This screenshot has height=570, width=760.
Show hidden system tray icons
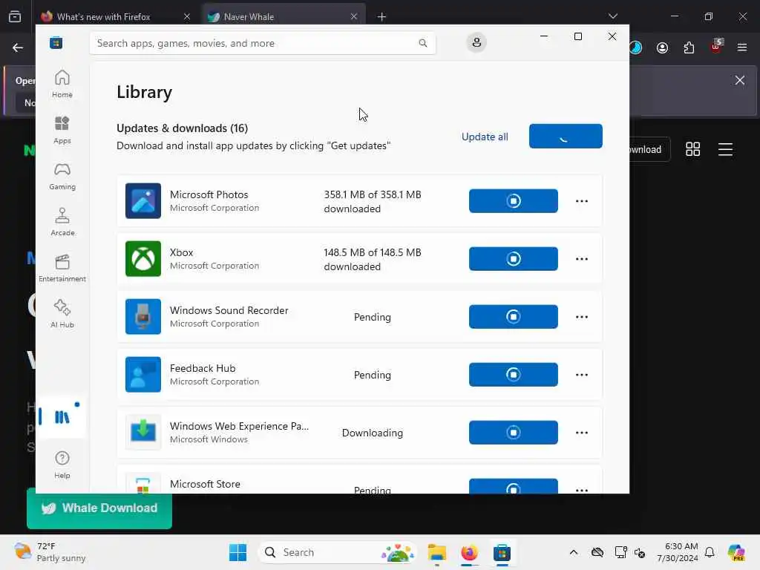click(x=574, y=552)
